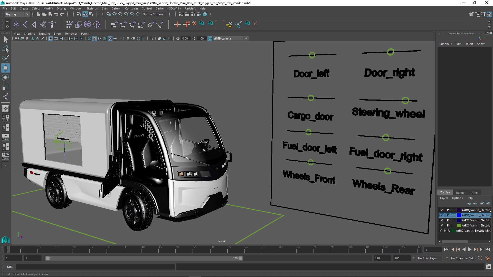This screenshot has height=277, width=493.
Task: Click the Create Locator star icon on shelf
Action: tap(16, 24)
